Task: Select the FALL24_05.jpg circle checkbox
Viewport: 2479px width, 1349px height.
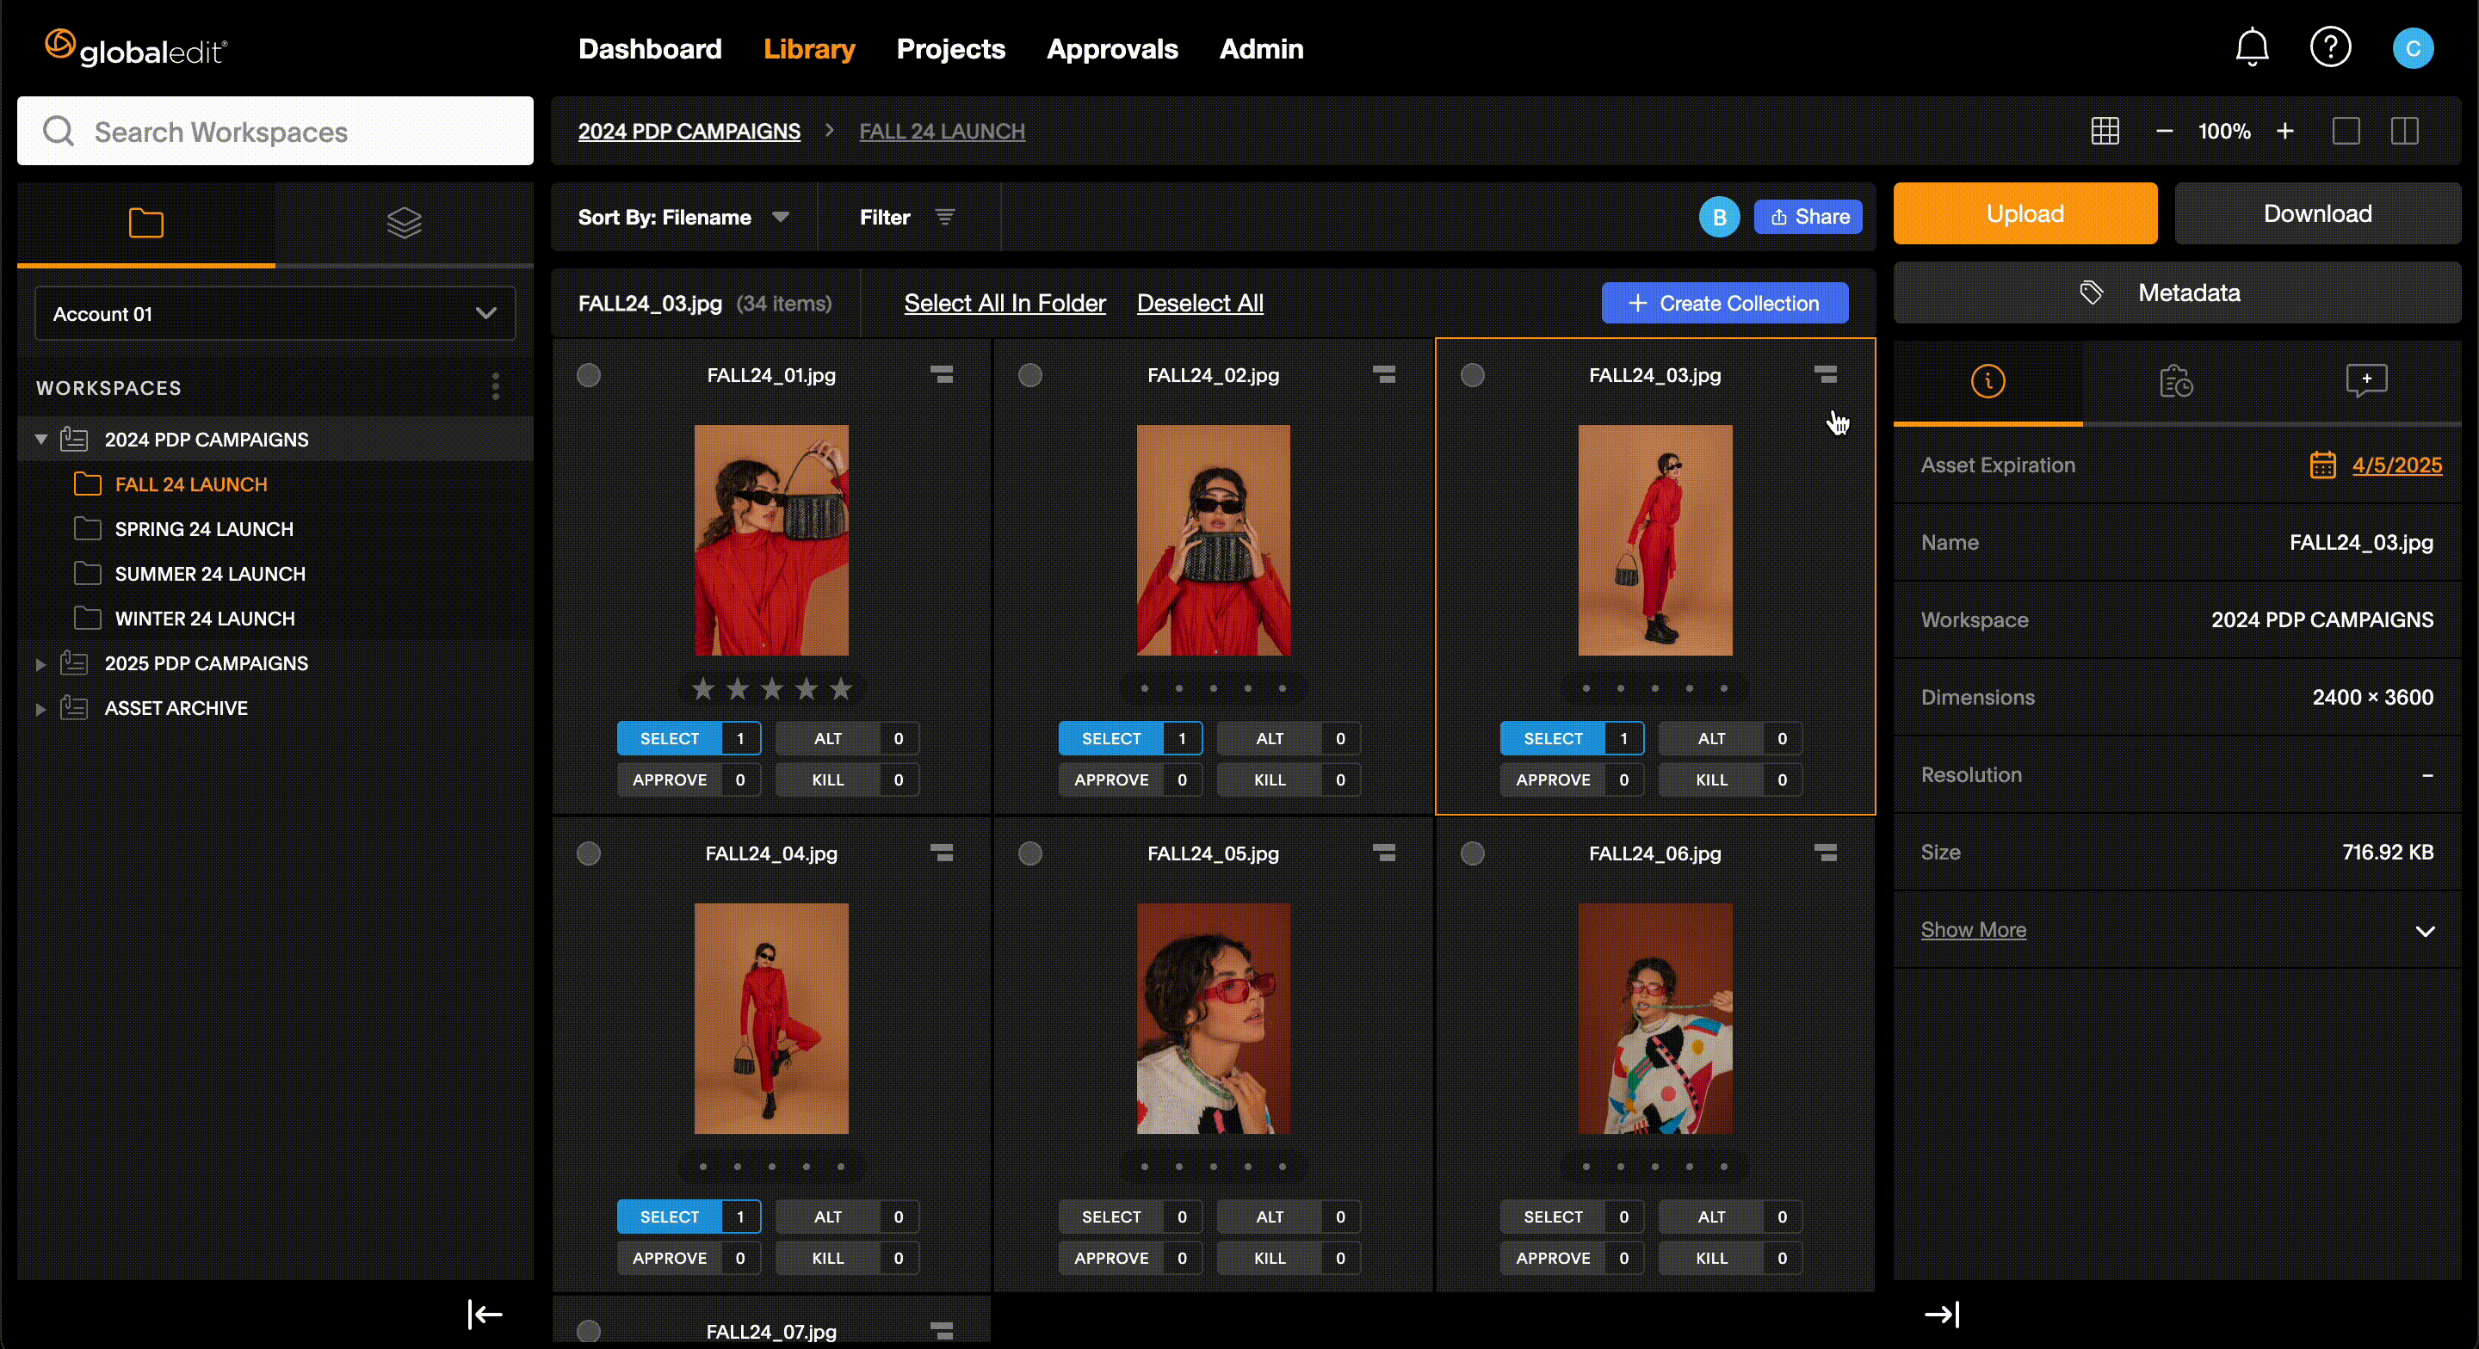Action: tap(1029, 853)
